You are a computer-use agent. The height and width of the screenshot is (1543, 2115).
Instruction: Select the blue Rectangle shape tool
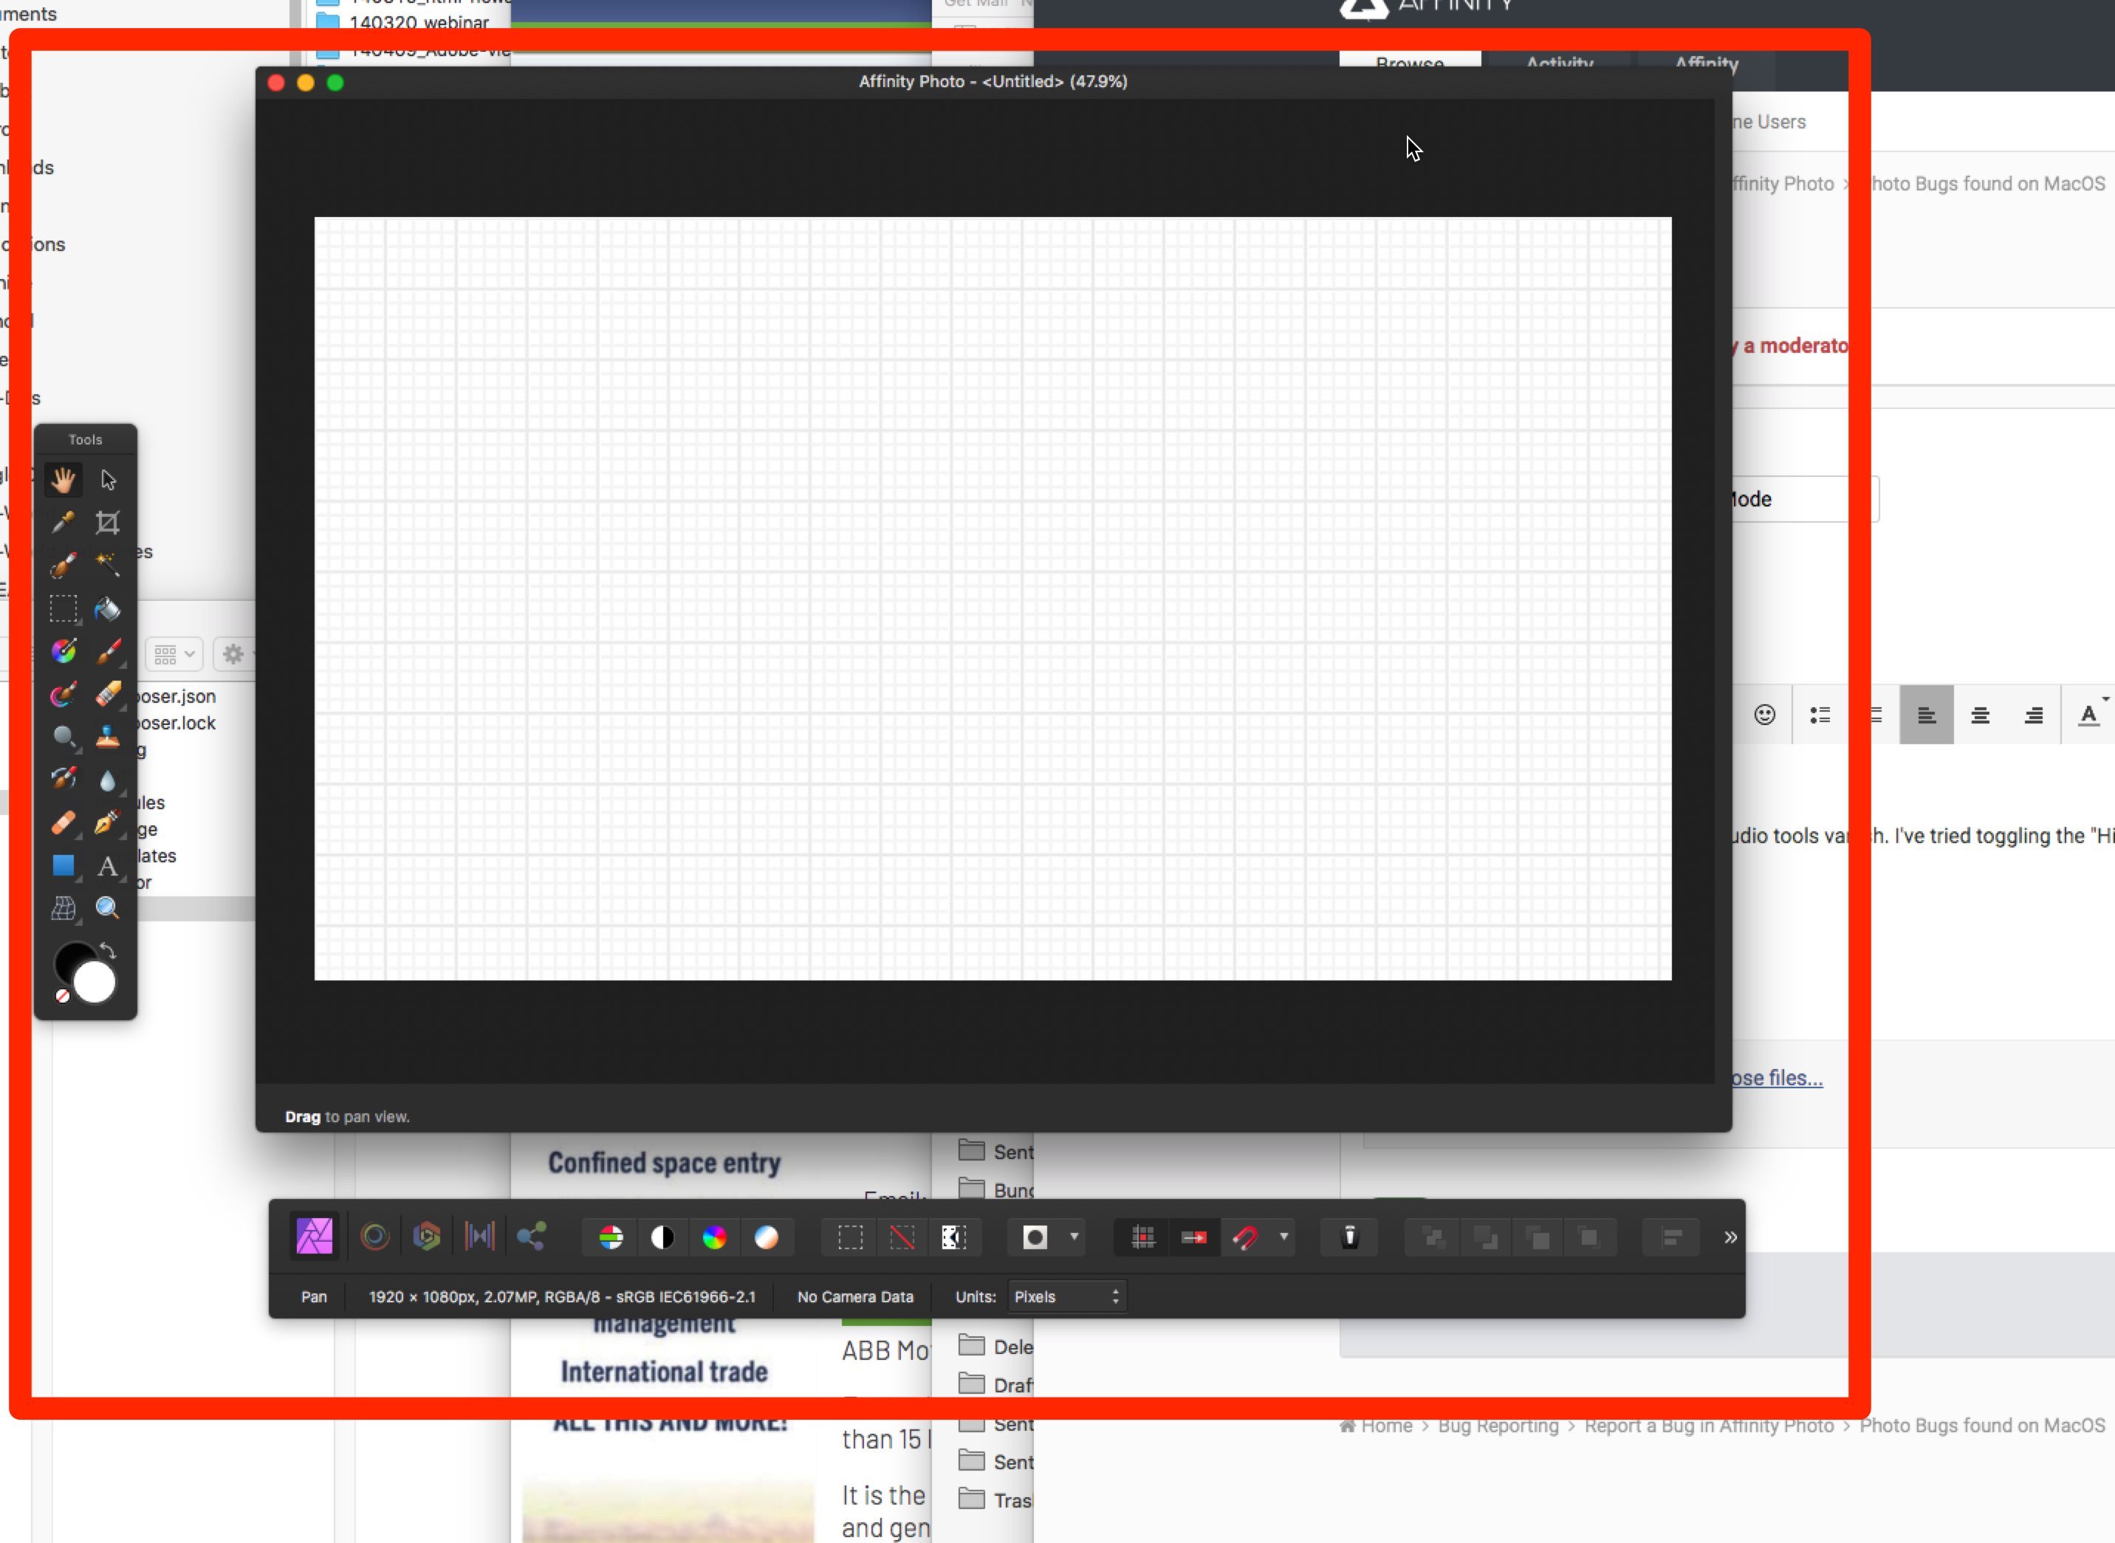point(64,866)
